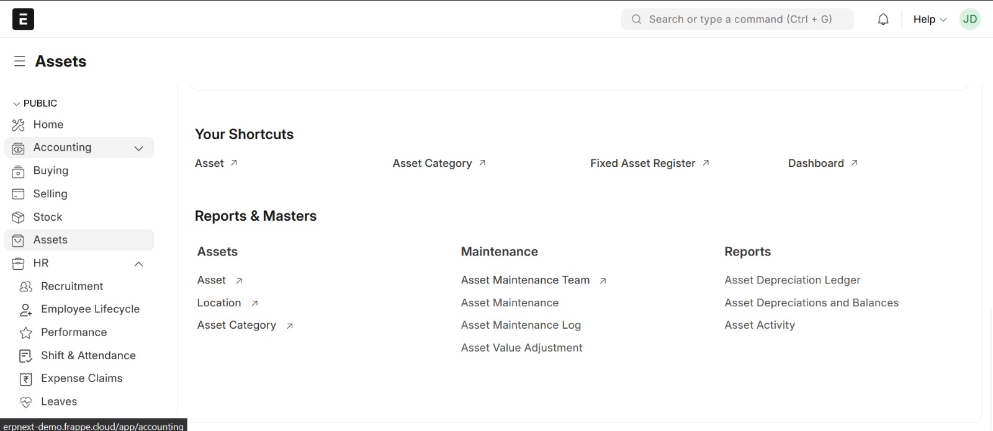This screenshot has height=431, width=993.
Task: Open Recruitment under HR
Action: tap(72, 287)
